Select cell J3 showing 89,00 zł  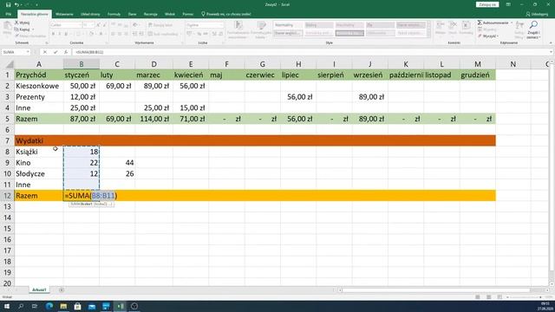(370, 97)
